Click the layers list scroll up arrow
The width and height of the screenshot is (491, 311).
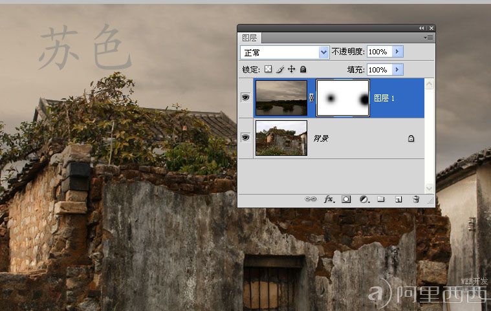(x=429, y=83)
